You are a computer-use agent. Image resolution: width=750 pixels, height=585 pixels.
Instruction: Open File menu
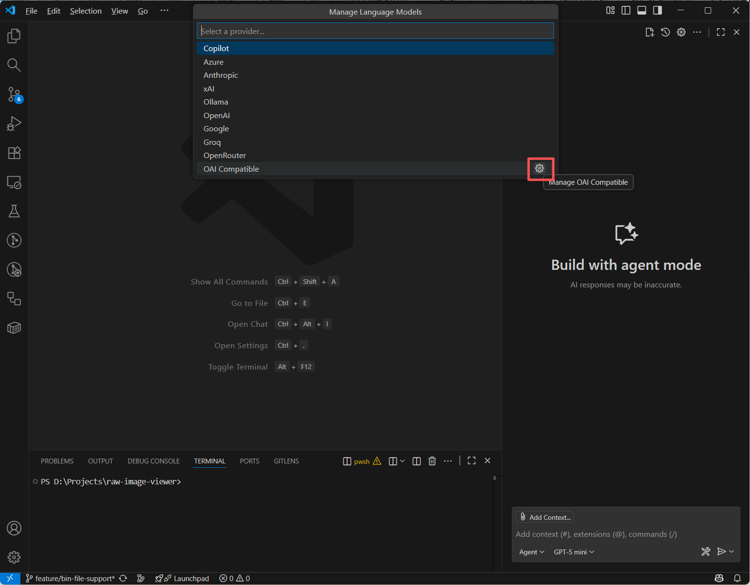[32, 11]
